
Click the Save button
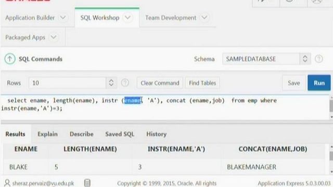pos(293,83)
